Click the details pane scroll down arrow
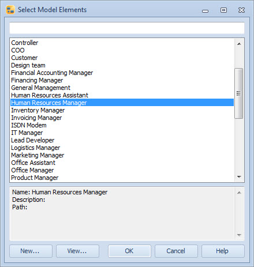The image size is (254, 267). (239, 235)
